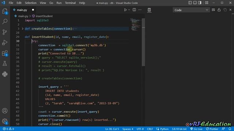Close the output side panel

[230, 10]
